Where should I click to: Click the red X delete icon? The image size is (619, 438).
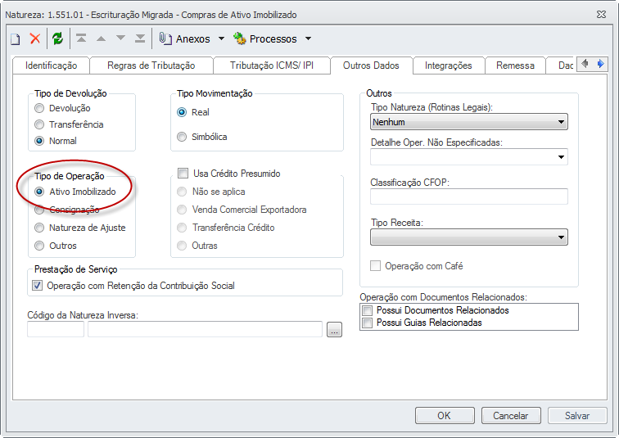point(35,38)
